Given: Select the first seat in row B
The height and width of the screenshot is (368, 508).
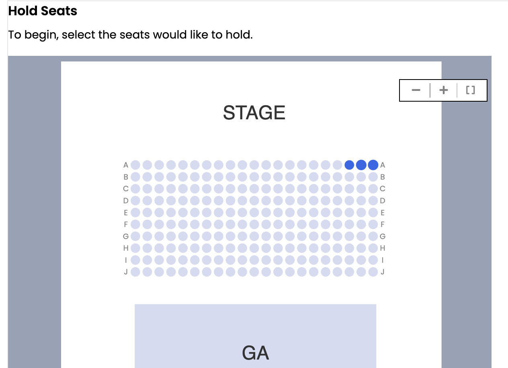Looking at the screenshot, I should tap(135, 177).
